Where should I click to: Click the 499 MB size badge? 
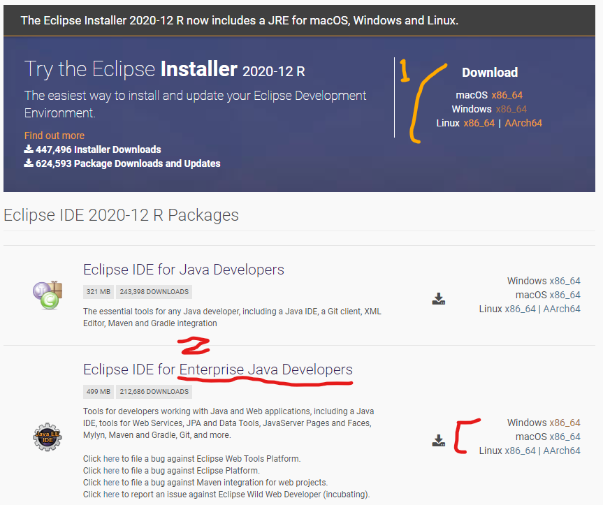tap(99, 392)
